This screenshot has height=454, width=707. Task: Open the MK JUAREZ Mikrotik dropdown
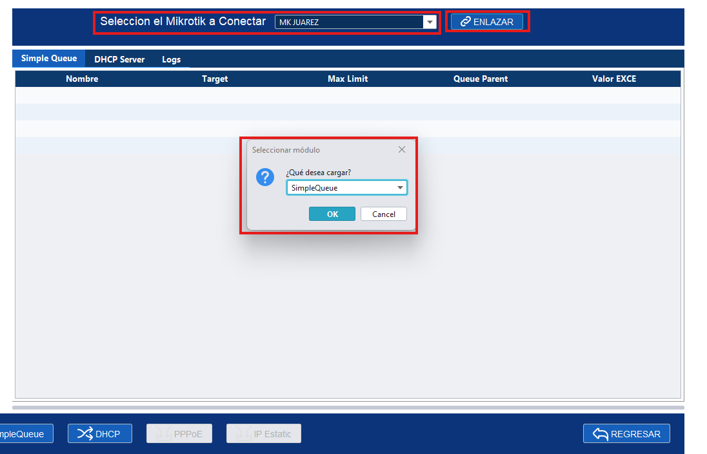430,22
